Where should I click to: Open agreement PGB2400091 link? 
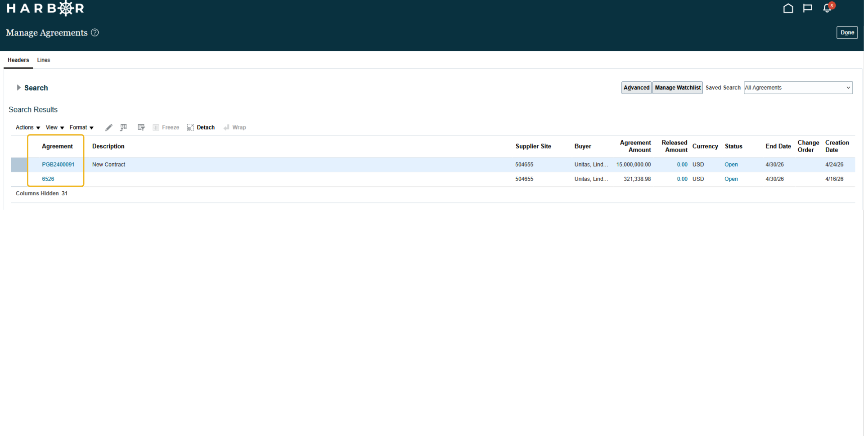point(58,165)
